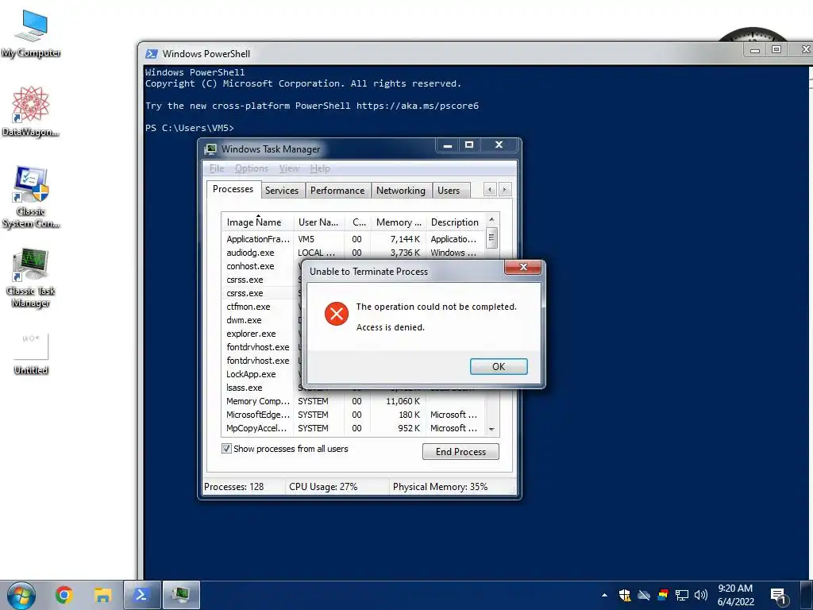Switch to the Performance tab
Viewport: 813px width, 610px height.
coord(337,191)
